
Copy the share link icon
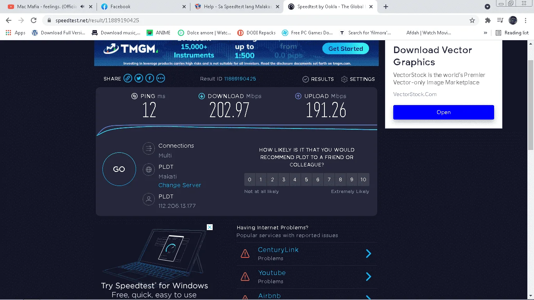(x=128, y=78)
